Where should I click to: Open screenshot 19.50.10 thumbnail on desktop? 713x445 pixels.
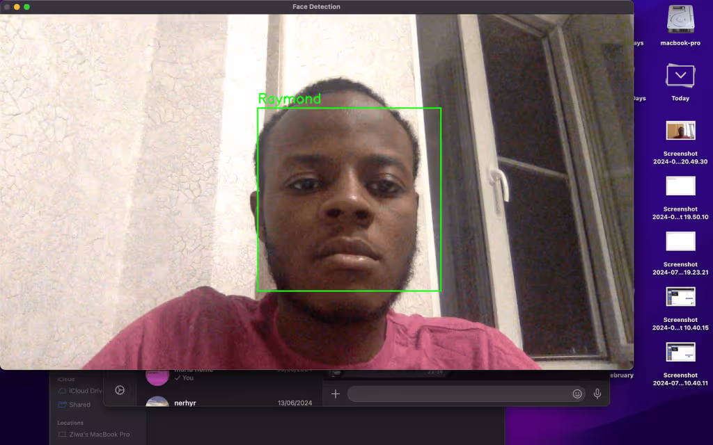pyautogui.click(x=680, y=186)
